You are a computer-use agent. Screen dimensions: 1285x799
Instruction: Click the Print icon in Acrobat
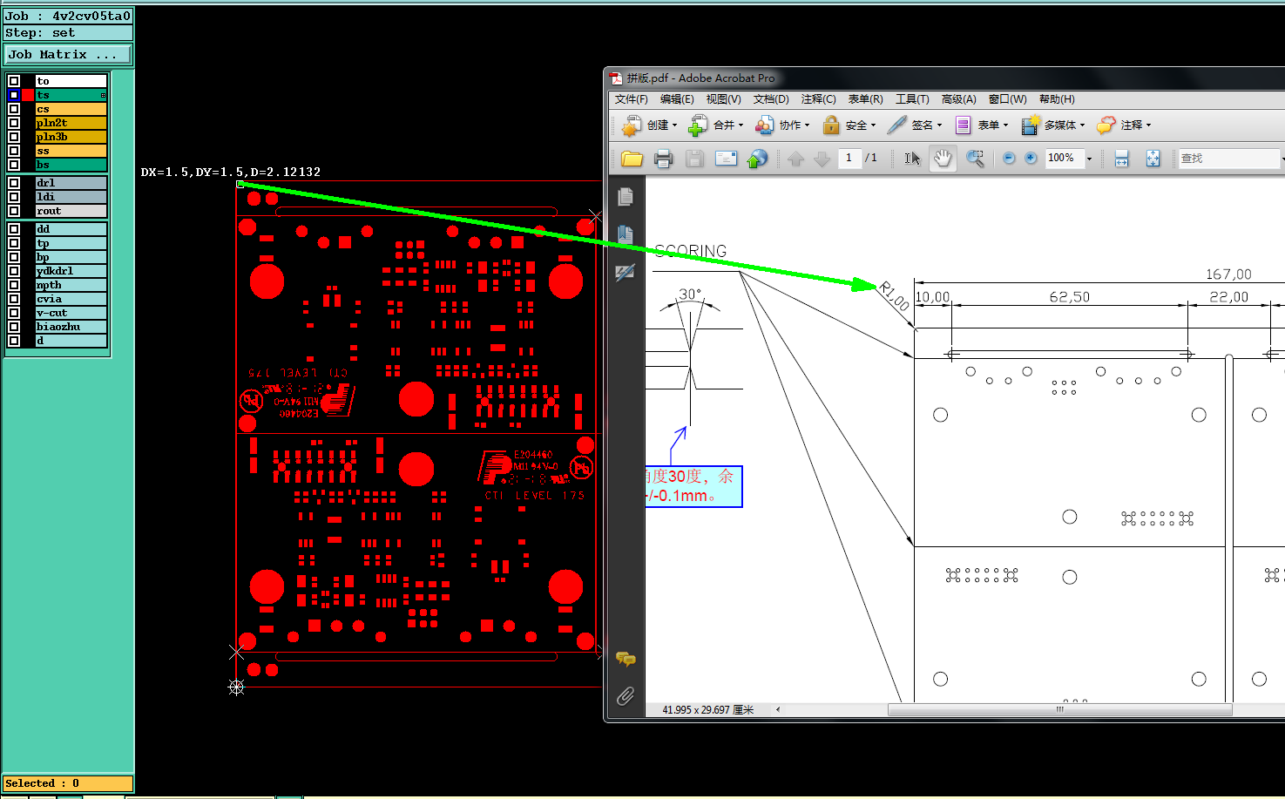[x=663, y=159]
